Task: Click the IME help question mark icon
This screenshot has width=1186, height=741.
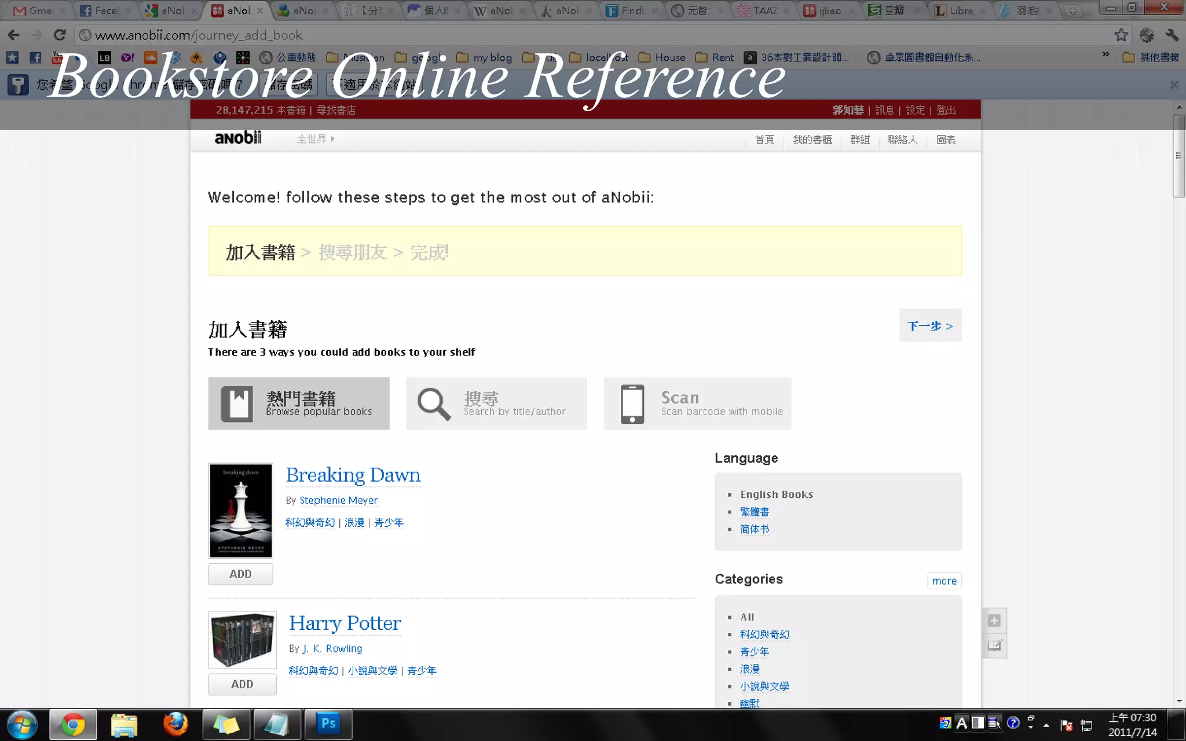Action: [1013, 722]
